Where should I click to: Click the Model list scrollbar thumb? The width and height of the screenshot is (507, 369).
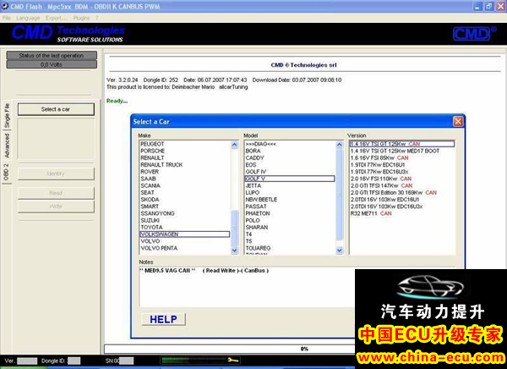(339, 195)
